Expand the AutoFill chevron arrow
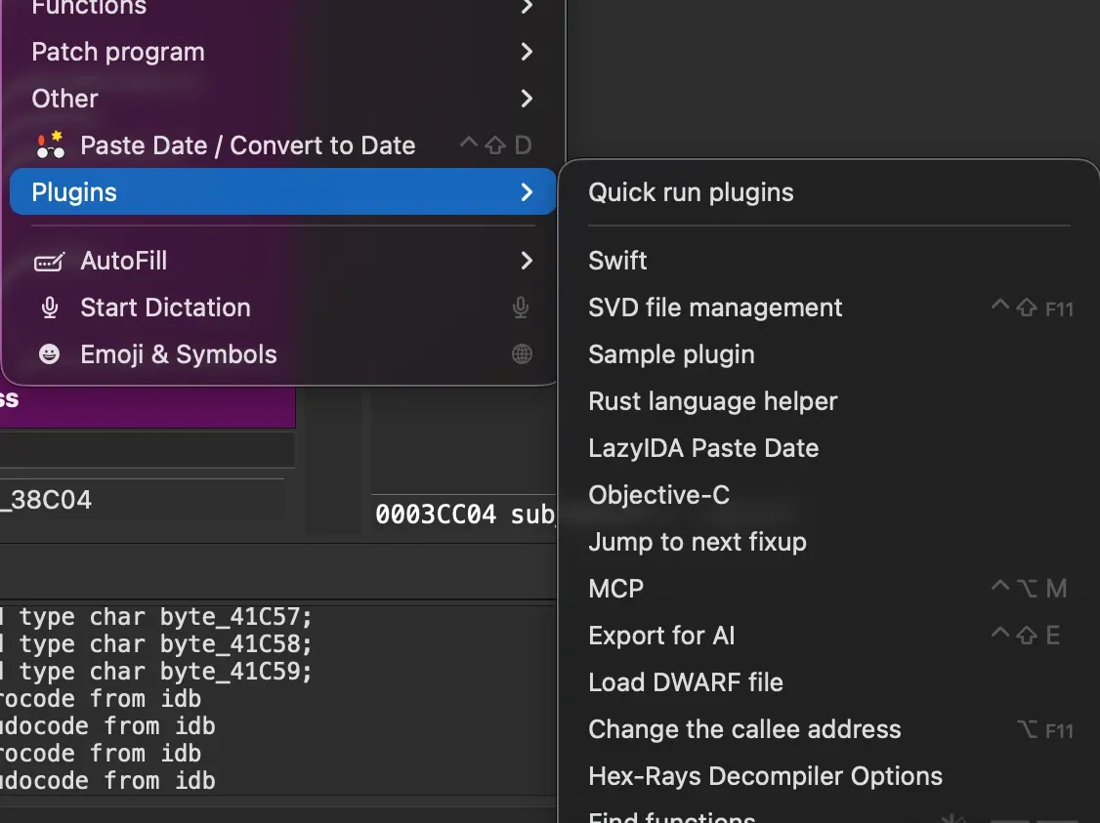 pyautogui.click(x=527, y=261)
